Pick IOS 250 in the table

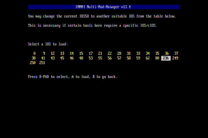click(x=33, y=63)
